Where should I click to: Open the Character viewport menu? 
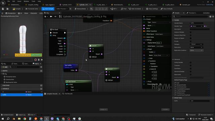(x=34, y=13)
